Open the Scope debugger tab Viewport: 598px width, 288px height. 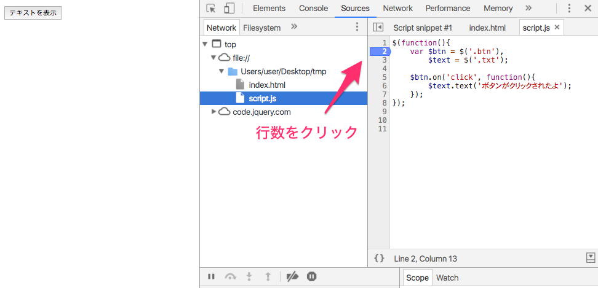(x=417, y=278)
